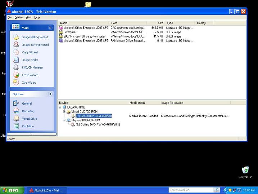Click the Alcohol 120% title bar icon
The width and height of the screenshot is (258, 194).
tap(9, 12)
